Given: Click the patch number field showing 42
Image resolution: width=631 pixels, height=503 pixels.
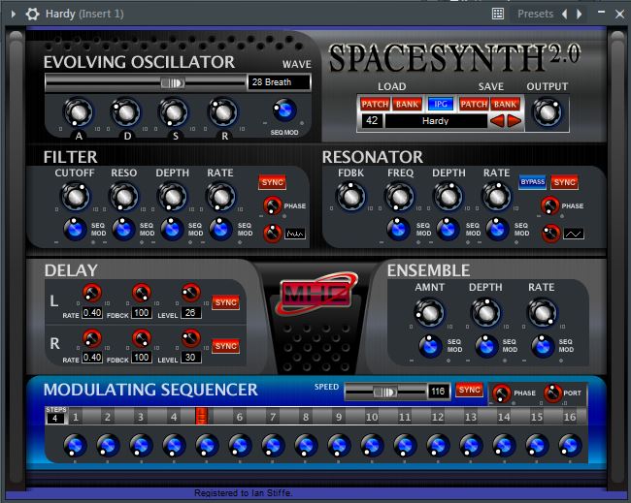Looking at the screenshot, I should point(372,120).
